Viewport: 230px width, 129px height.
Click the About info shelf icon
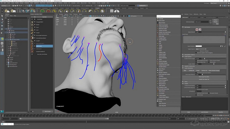click(x=117, y=11)
